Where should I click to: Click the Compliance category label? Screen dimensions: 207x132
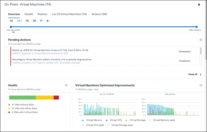coord(185,61)
